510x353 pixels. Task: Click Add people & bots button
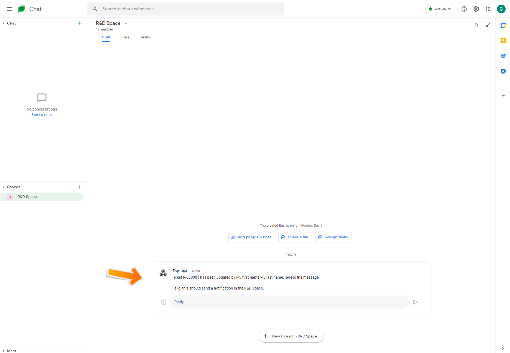tap(252, 237)
